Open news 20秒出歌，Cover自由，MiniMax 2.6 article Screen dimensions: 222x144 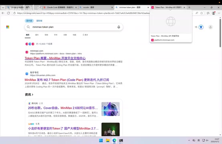[63, 108]
